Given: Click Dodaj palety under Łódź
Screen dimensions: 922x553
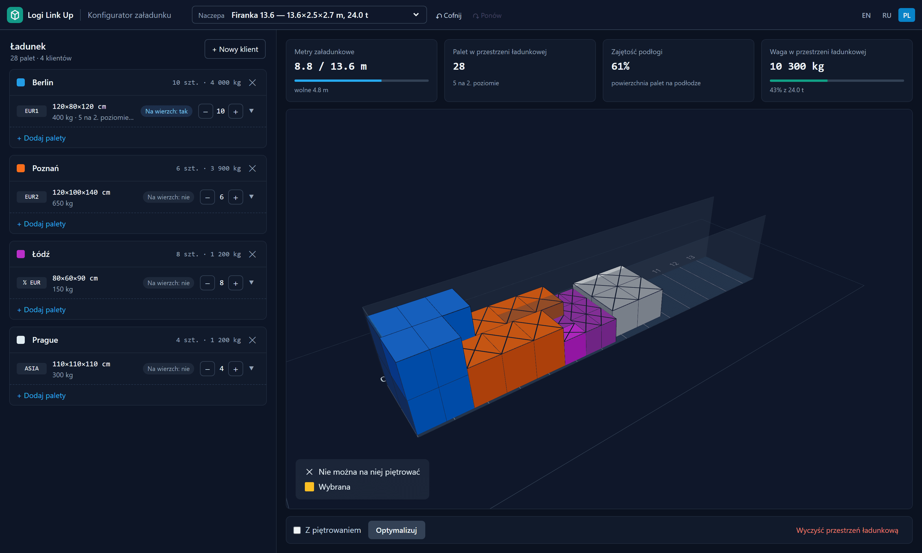Looking at the screenshot, I should (41, 310).
